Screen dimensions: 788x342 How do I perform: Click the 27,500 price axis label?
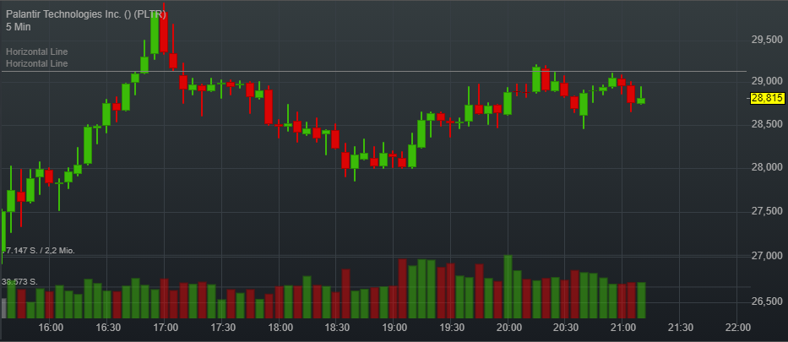click(769, 212)
